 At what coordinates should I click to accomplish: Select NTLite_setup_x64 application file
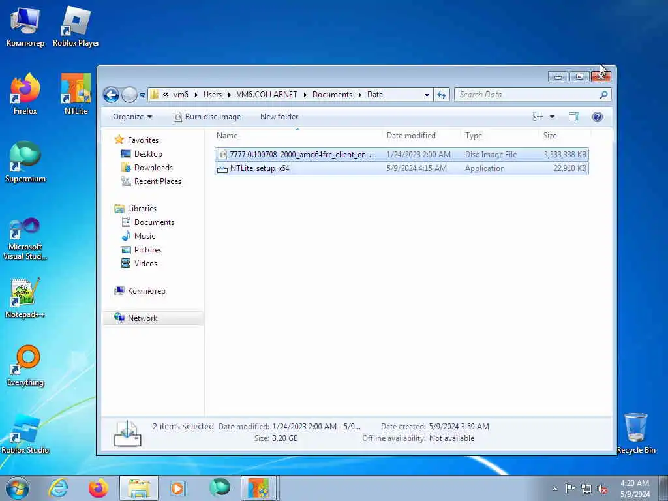(402, 168)
